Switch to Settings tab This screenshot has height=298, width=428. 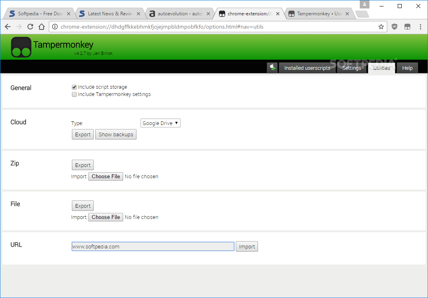pos(352,68)
